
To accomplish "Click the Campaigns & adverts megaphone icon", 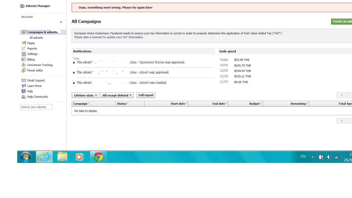I will pos(24,32).
